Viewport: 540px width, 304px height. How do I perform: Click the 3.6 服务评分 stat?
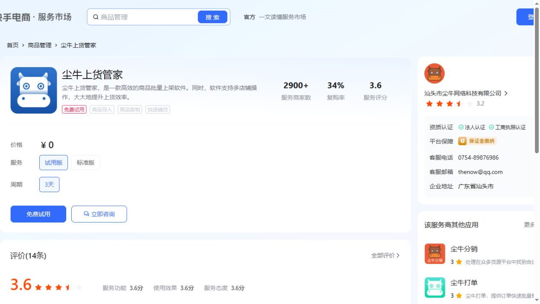coord(375,91)
